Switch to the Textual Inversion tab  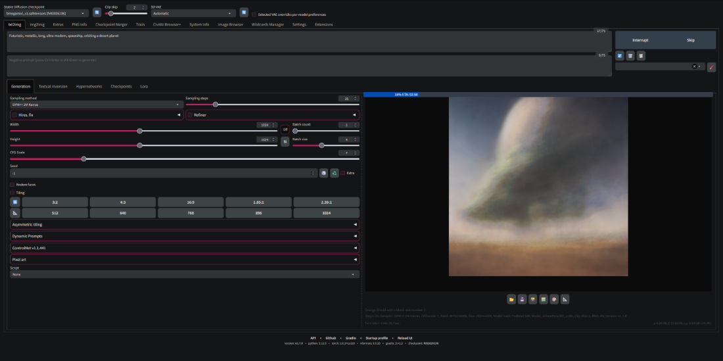pos(53,86)
